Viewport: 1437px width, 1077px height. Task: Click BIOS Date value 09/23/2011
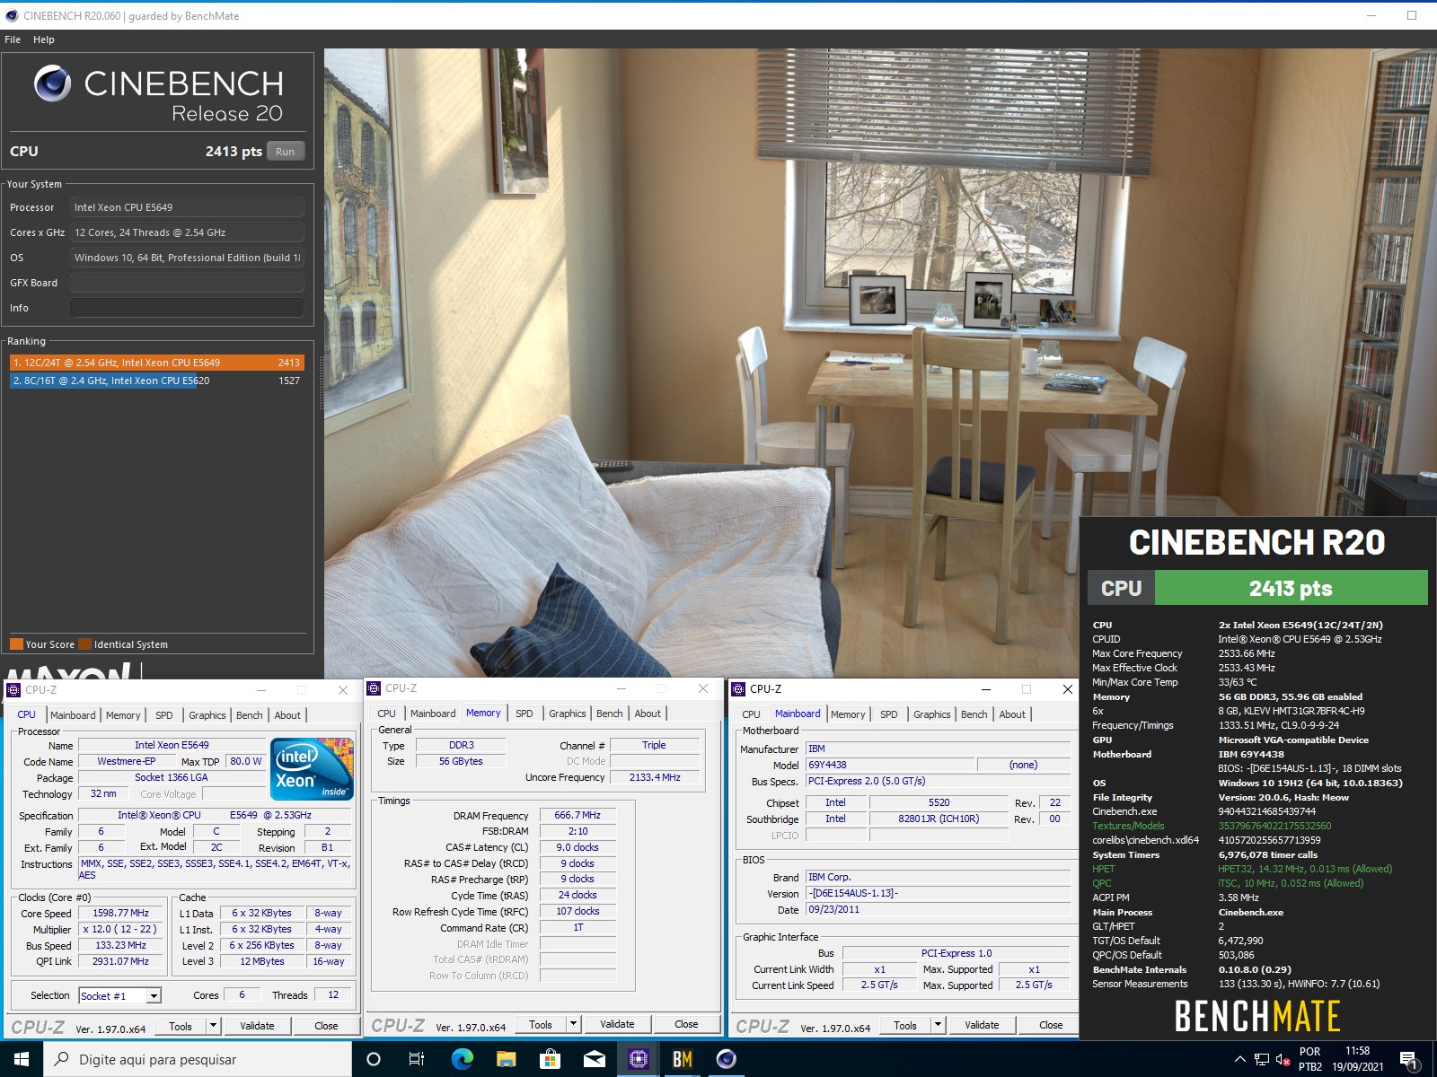pos(938,909)
